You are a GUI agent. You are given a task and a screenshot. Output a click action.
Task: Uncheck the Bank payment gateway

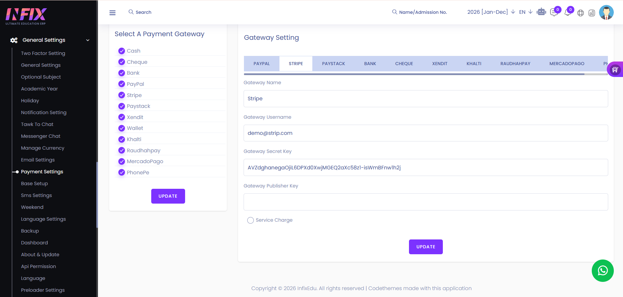(122, 73)
